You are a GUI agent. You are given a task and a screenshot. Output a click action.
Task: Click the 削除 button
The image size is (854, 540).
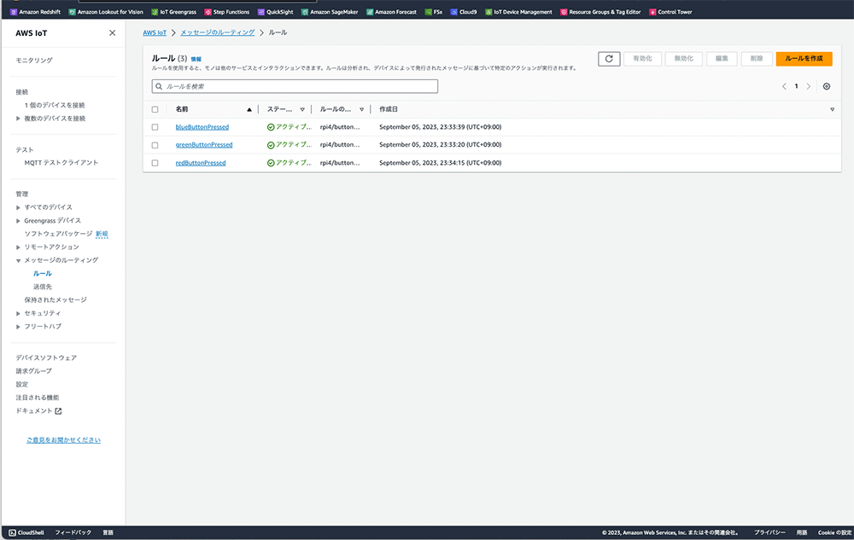tap(757, 59)
